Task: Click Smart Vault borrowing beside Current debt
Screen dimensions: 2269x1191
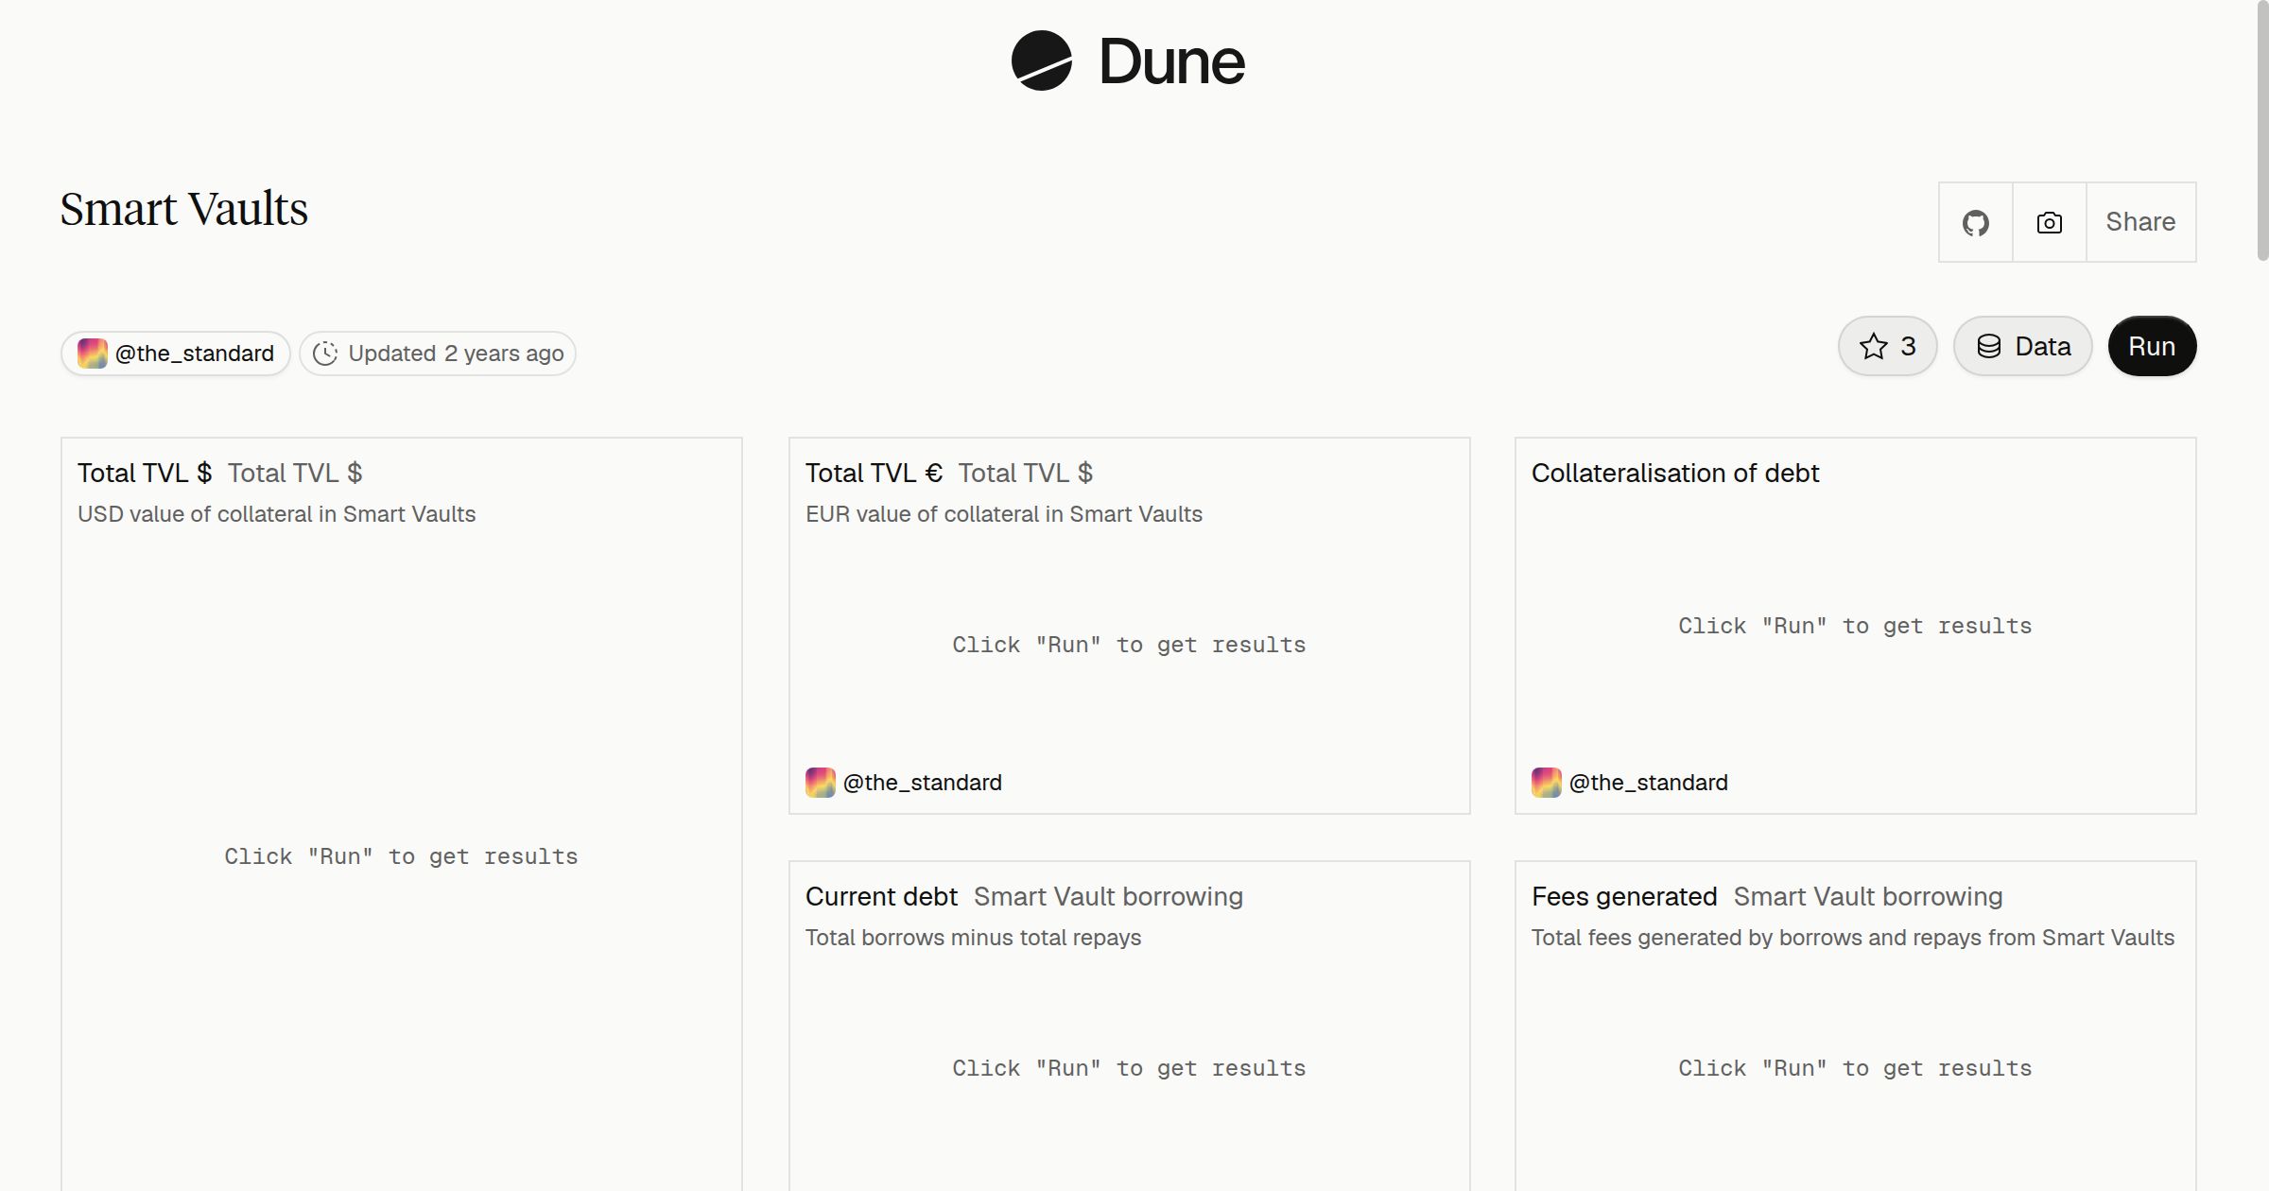Action: 1108,896
